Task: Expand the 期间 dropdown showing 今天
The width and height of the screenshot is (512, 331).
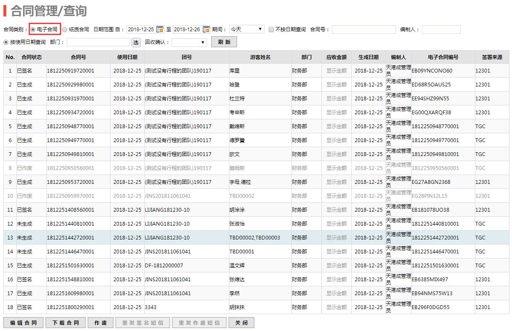Action: pyautogui.click(x=247, y=30)
